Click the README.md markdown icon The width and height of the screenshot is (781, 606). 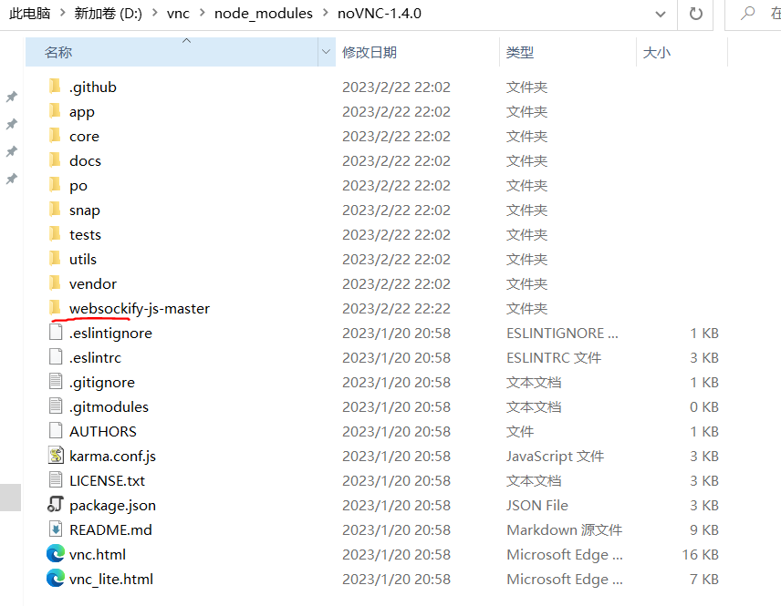pyautogui.click(x=56, y=529)
